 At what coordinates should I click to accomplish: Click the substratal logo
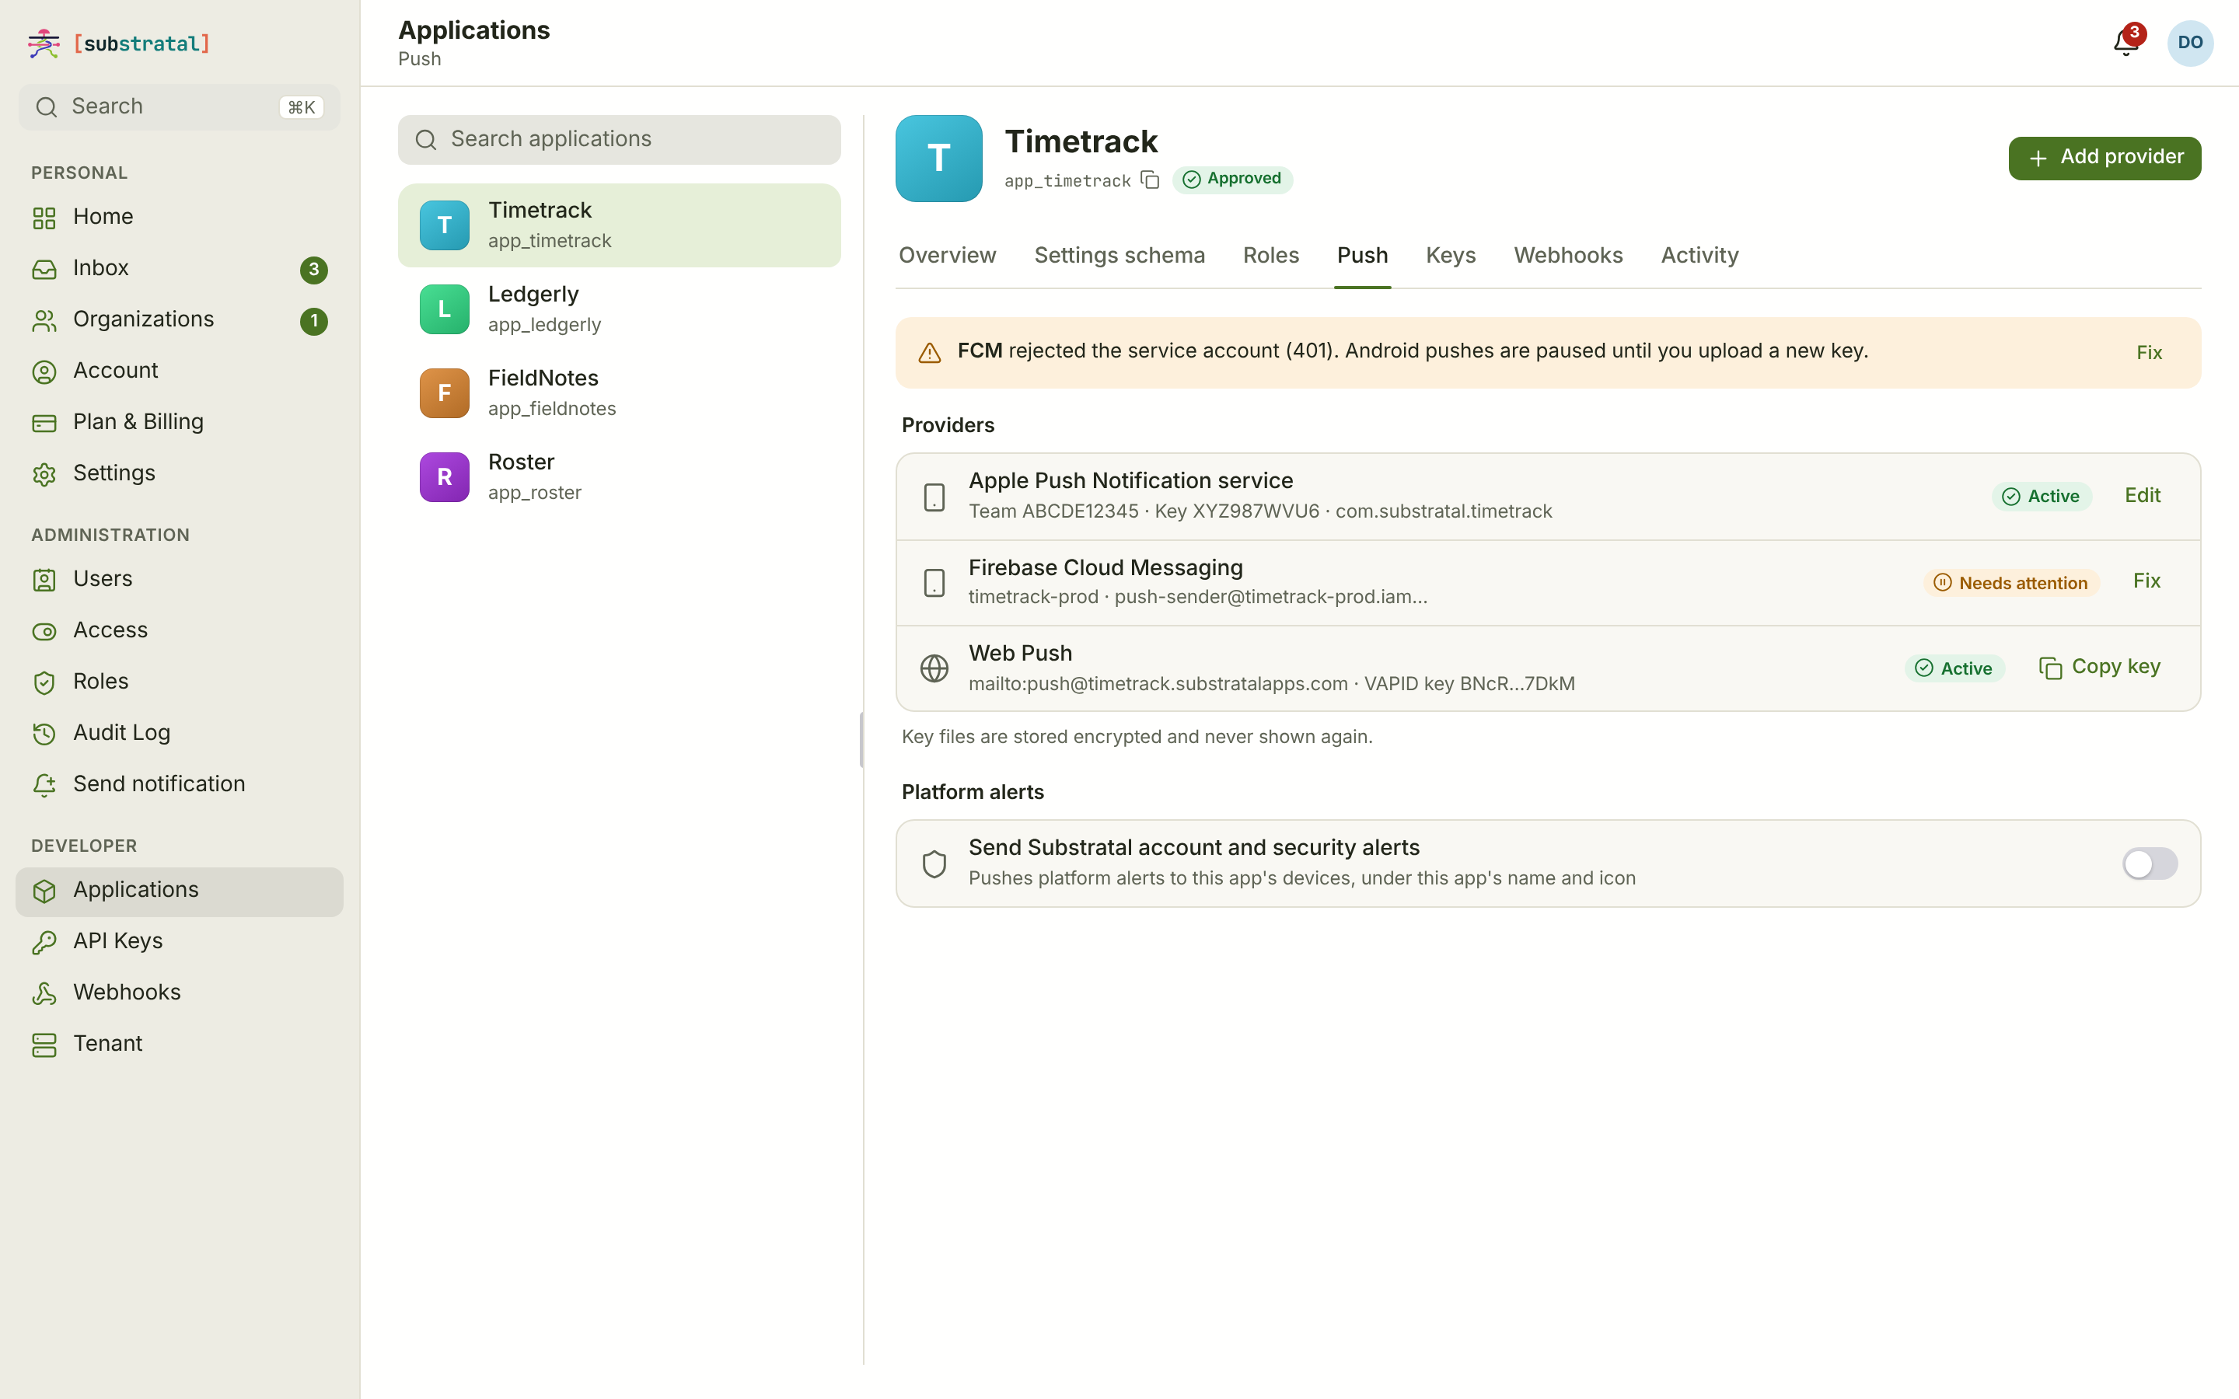(x=120, y=44)
